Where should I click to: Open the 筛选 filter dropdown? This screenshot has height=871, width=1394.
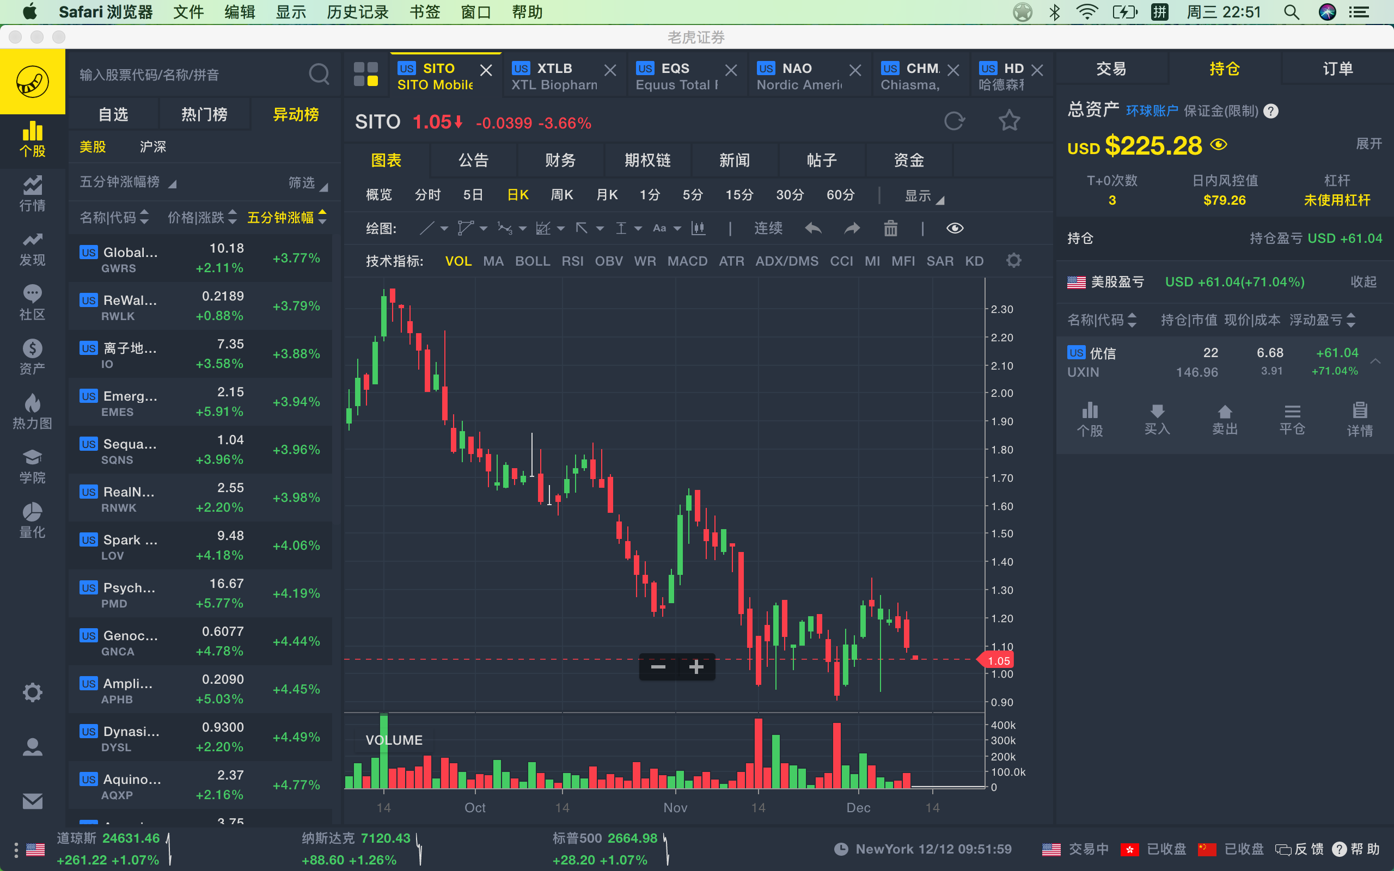click(308, 182)
